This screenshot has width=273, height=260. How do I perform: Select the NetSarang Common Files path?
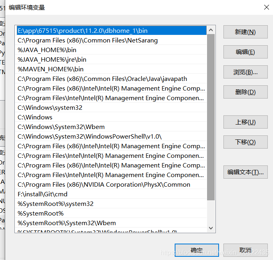pyautogui.click(x=112, y=40)
